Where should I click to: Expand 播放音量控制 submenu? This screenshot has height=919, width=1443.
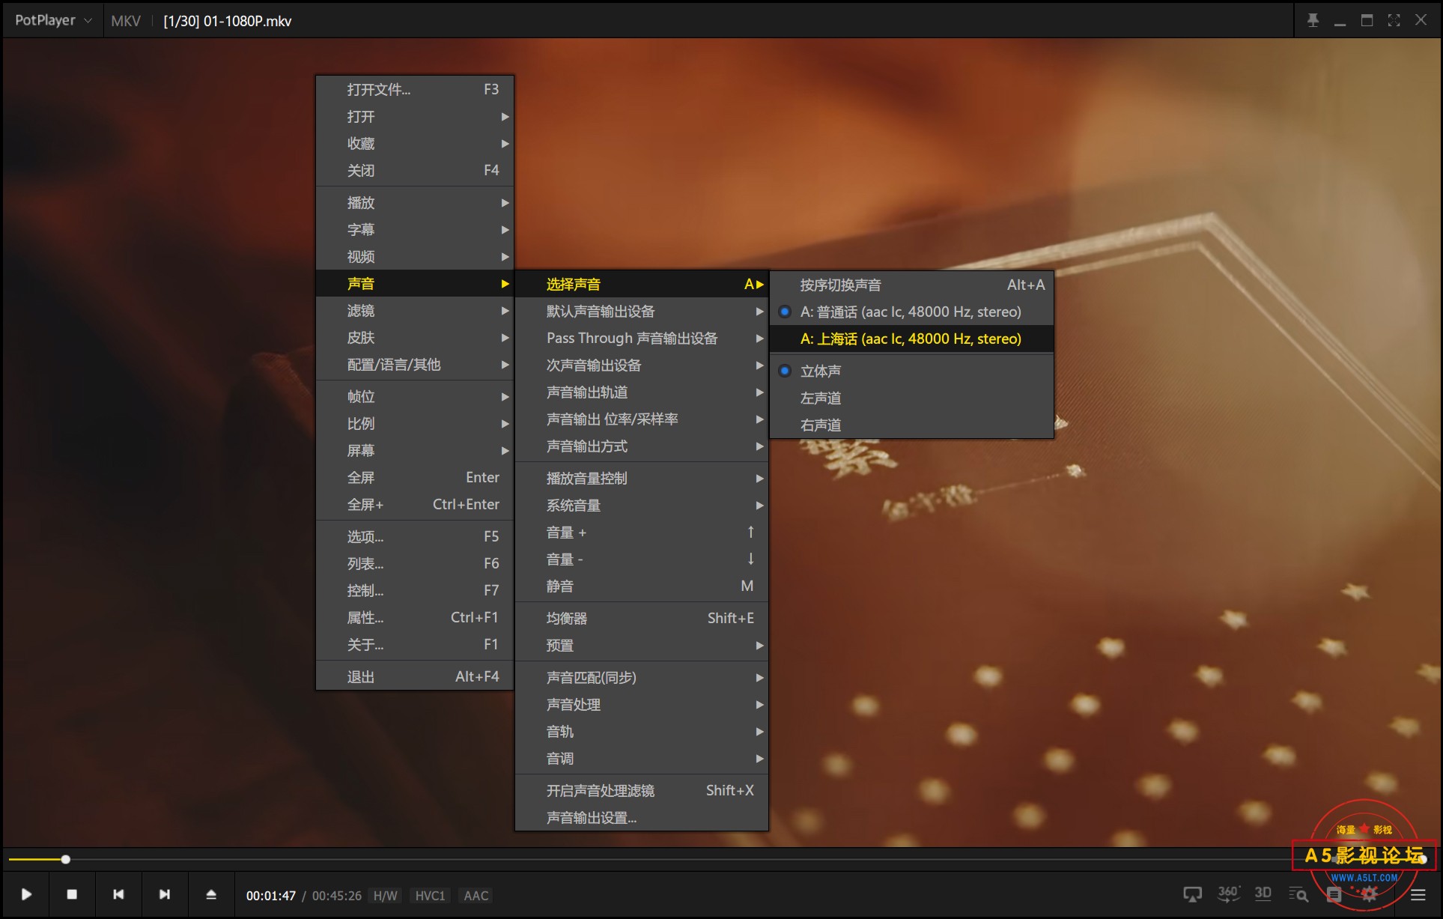coord(642,478)
